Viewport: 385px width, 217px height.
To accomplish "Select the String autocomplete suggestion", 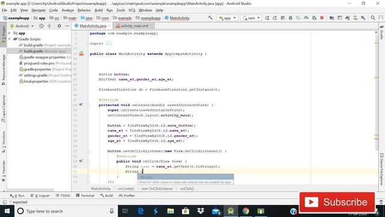I will [185, 177].
